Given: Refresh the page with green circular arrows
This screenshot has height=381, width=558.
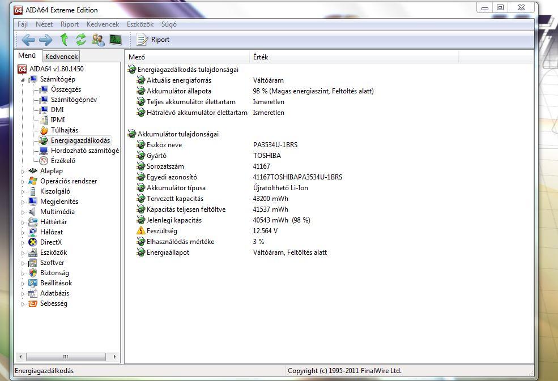Looking at the screenshot, I should [81, 40].
